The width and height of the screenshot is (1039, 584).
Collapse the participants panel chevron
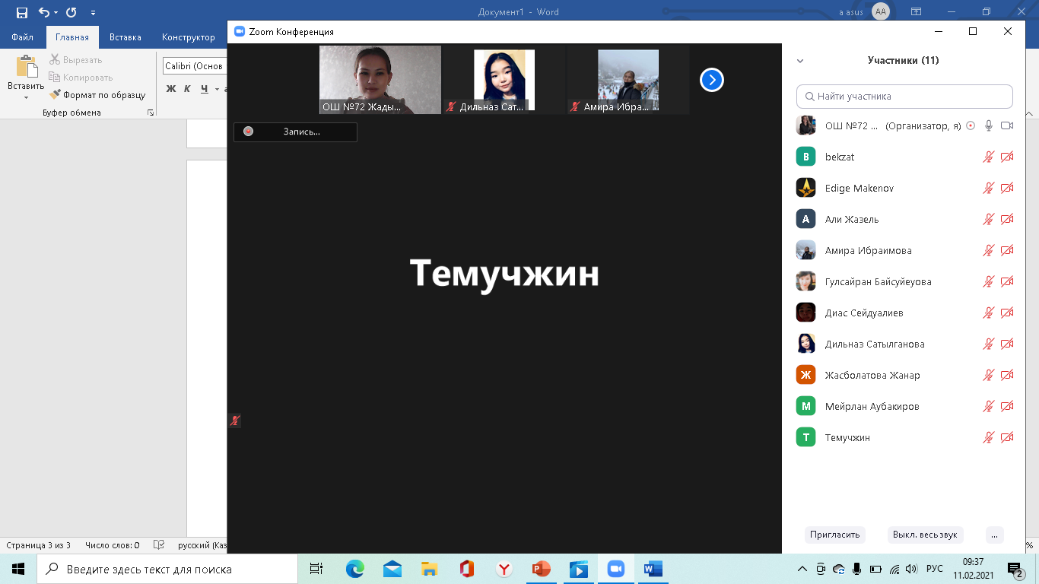click(800, 61)
